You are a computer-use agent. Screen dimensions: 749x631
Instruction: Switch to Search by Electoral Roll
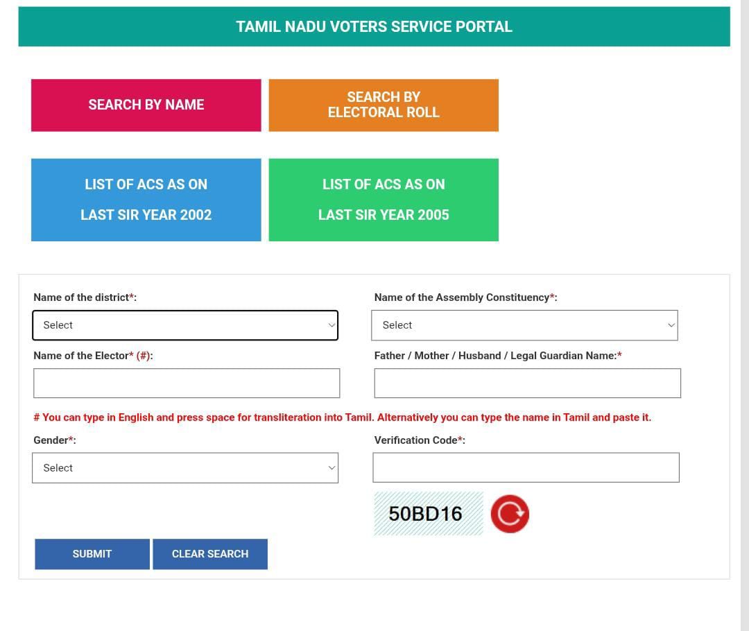(383, 105)
